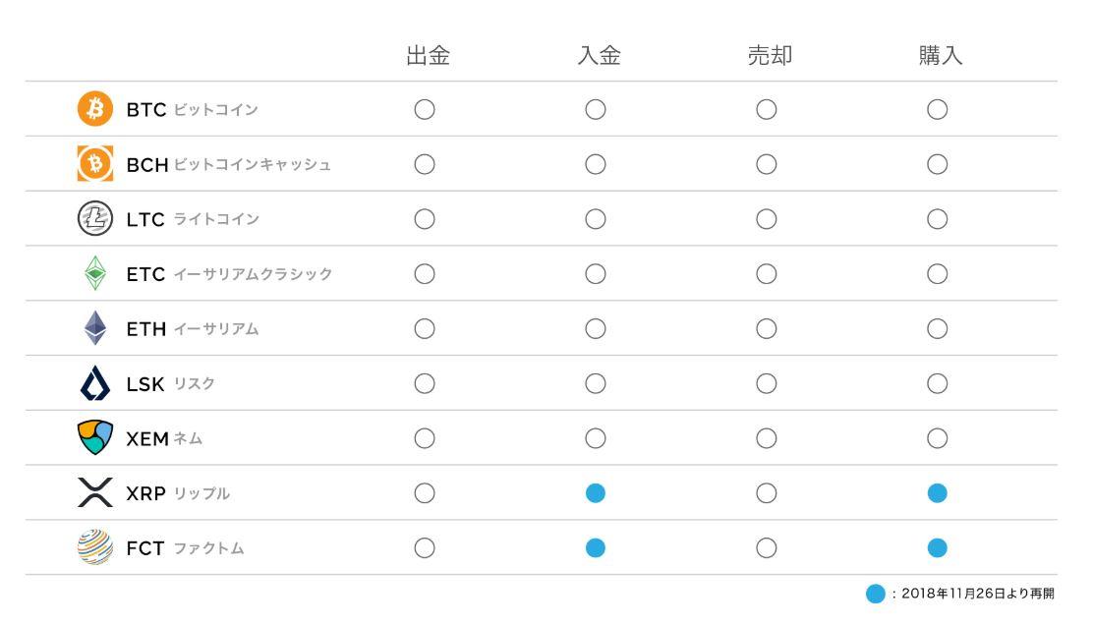
Task: Click the ETH Ethereum diamond icon
Action: click(95, 328)
